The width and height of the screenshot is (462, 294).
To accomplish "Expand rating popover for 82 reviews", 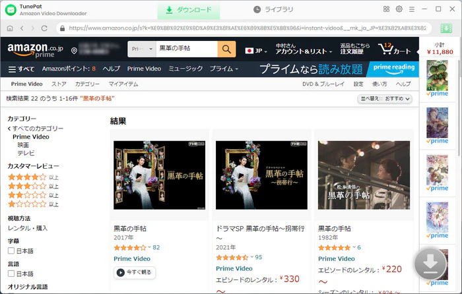I will click(x=150, y=247).
